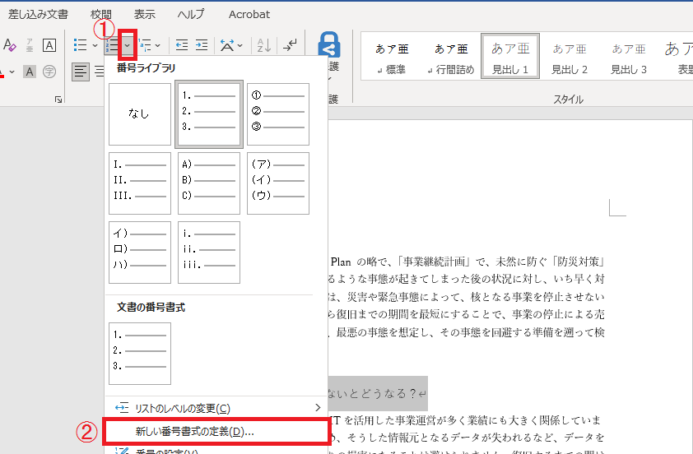Open the font group dialog launcher
Image resolution: width=693 pixels, height=454 pixels.
click(x=58, y=100)
